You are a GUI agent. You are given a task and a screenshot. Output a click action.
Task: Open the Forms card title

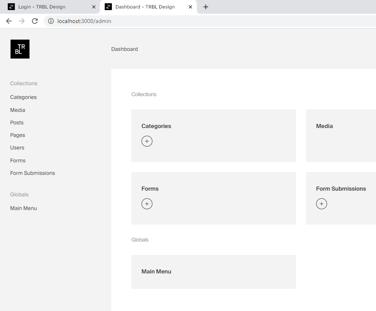click(150, 189)
